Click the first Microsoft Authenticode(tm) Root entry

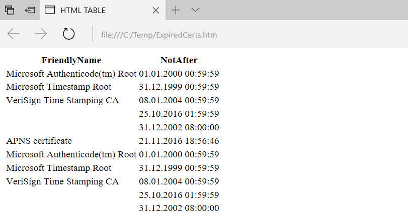[x=71, y=74]
